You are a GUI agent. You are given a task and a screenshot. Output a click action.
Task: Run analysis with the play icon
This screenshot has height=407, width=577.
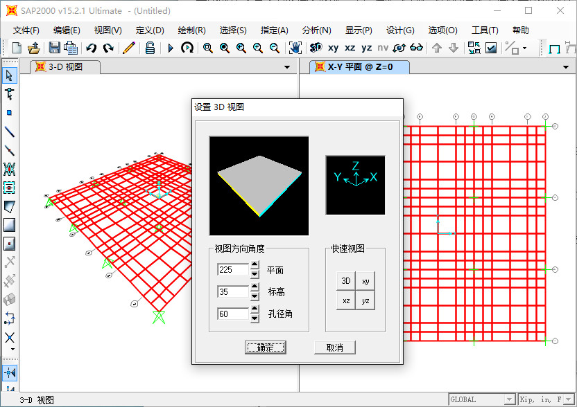[x=171, y=48]
